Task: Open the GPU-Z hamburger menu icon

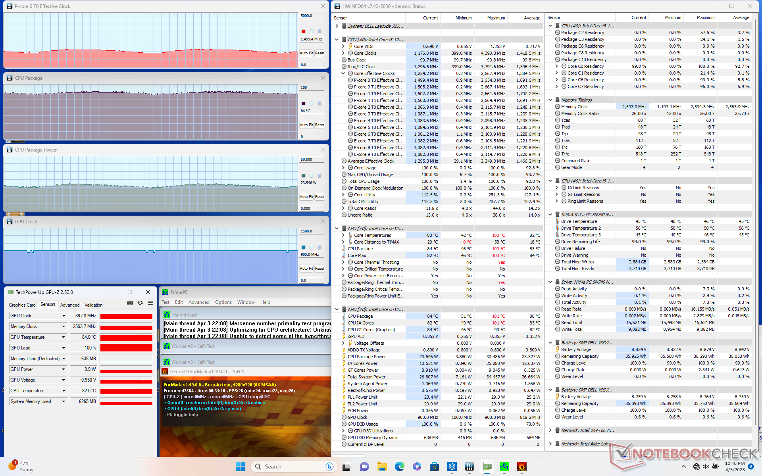Action: tap(150, 303)
